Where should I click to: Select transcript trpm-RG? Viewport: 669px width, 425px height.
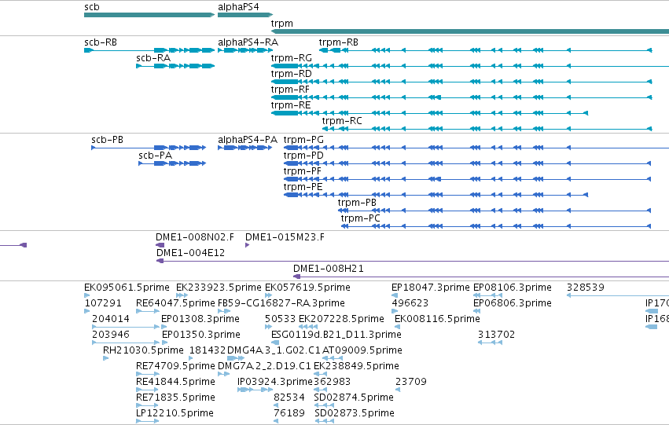[x=470, y=66]
